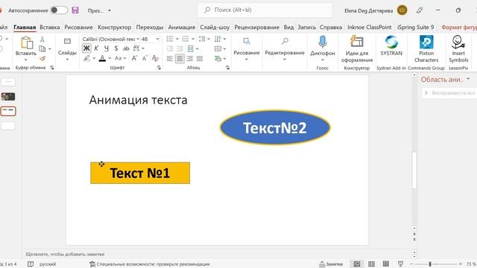Viewport: 477px width, 268px height.
Task: Increase font size with the large A icon
Action: point(134,58)
